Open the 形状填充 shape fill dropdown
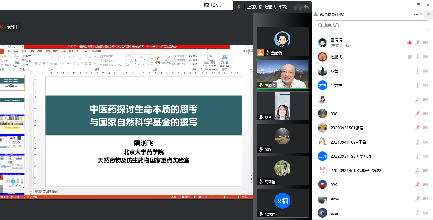Viewport: 433px width, 220px height. pos(179,56)
